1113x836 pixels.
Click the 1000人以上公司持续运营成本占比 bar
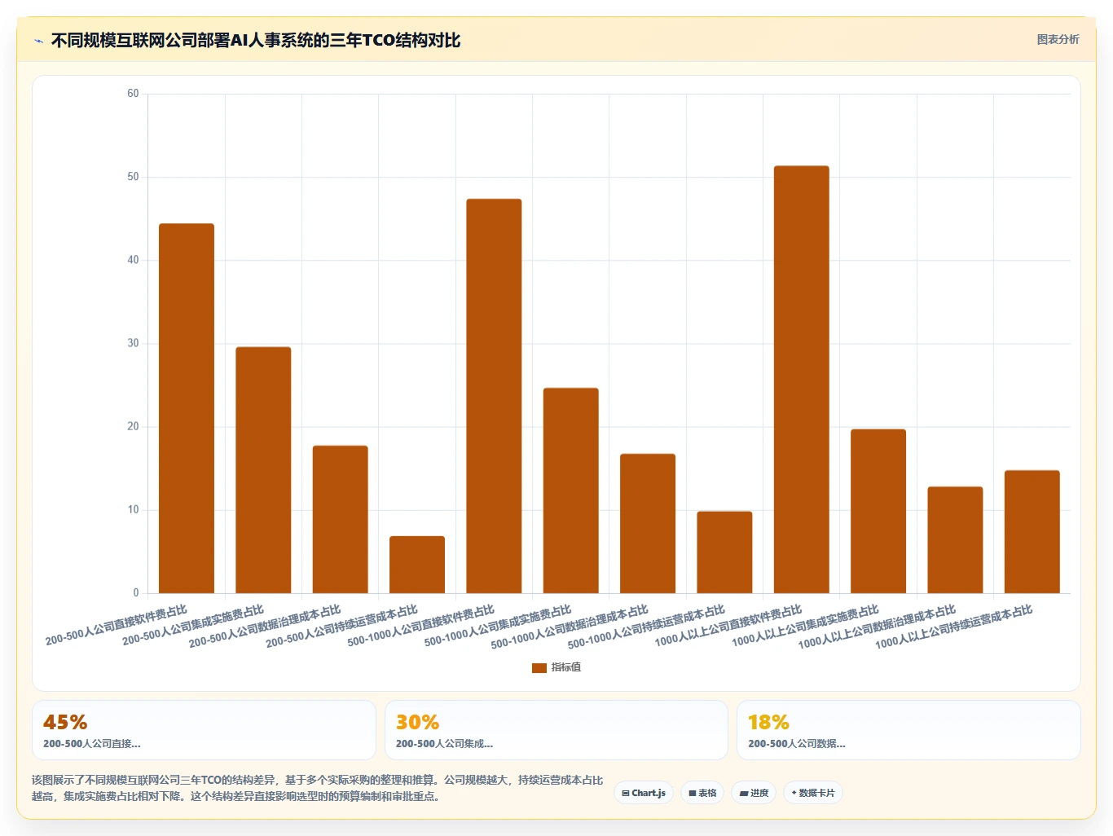point(1032,531)
